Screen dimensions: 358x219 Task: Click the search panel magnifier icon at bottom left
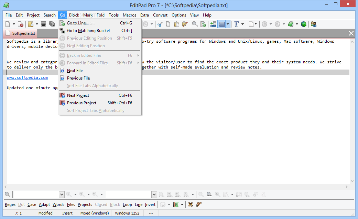pyautogui.click(x=8, y=195)
